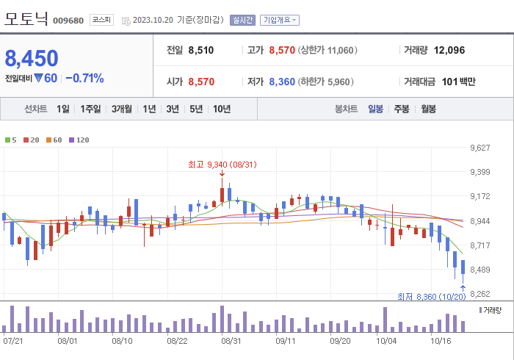Click the 8,262 price axis label

pyautogui.click(x=480, y=294)
